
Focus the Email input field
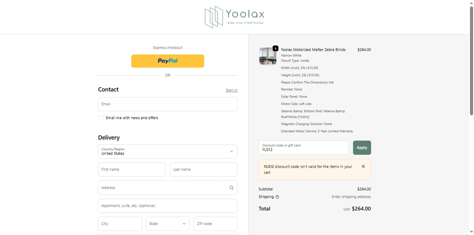(168, 104)
